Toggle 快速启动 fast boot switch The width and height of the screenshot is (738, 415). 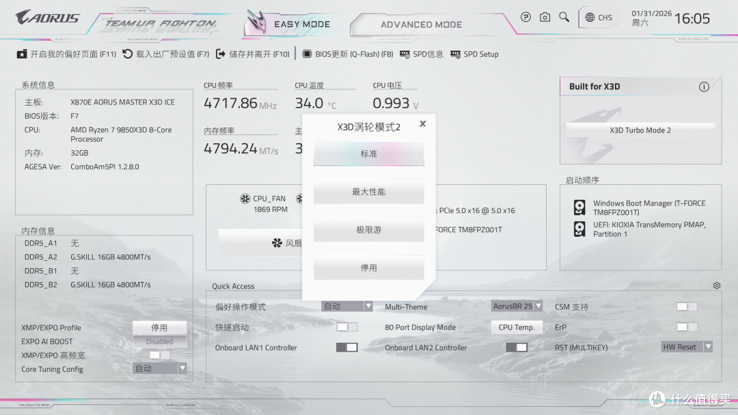coord(347,327)
